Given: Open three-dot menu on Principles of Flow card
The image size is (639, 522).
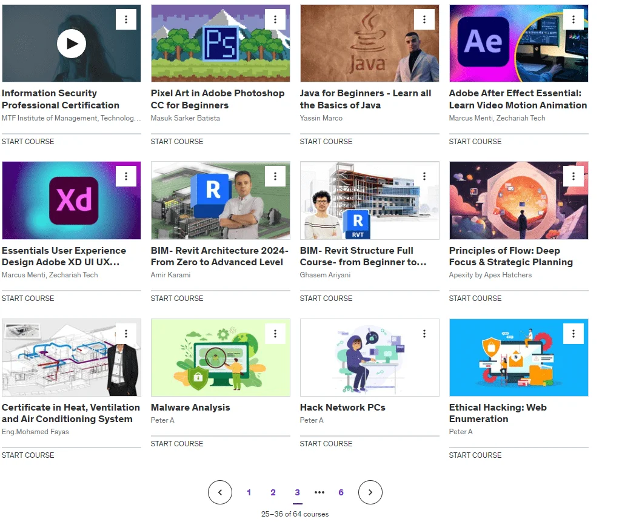Looking at the screenshot, I should tap(574, 176).
